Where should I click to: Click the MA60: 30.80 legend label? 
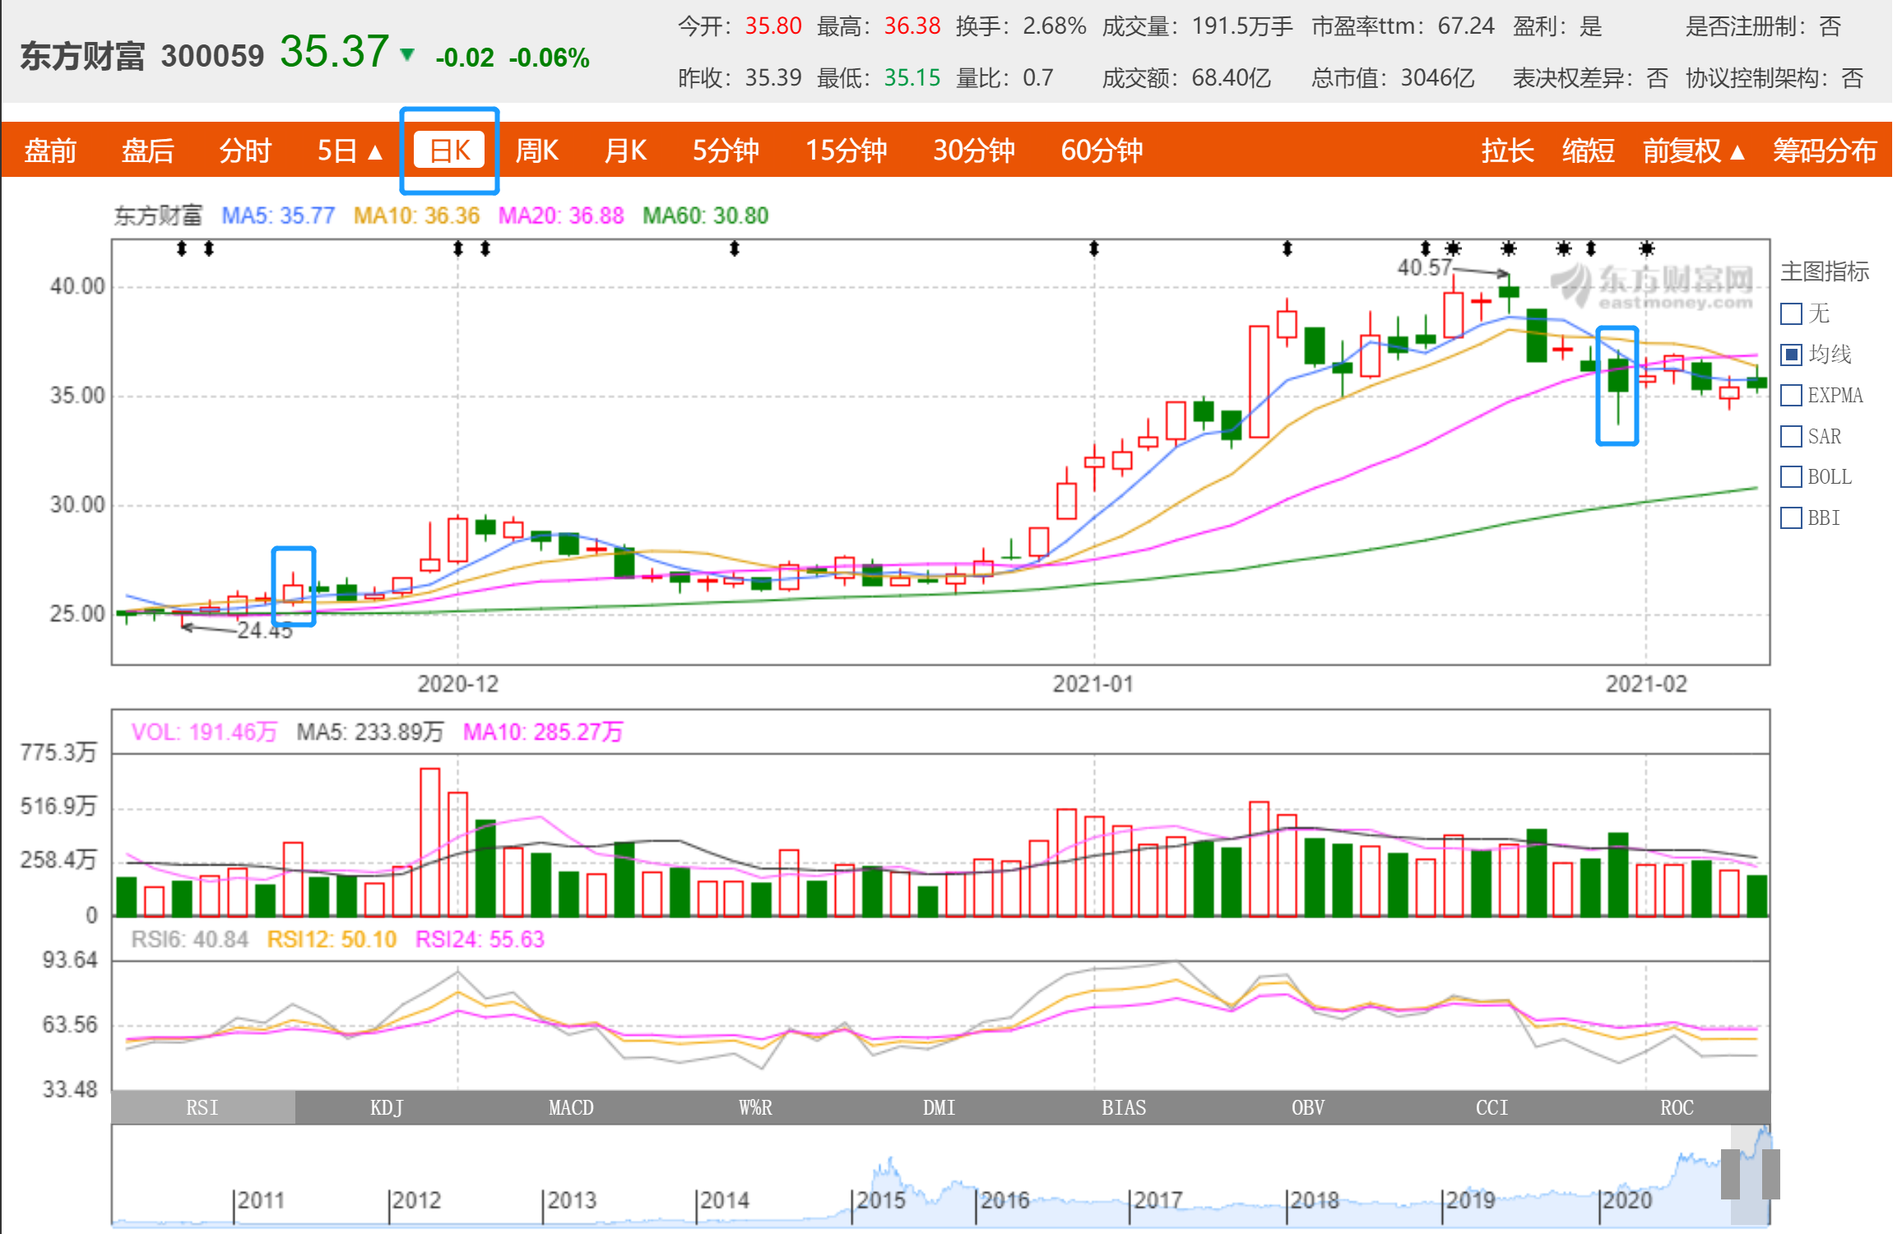[706, 216]
